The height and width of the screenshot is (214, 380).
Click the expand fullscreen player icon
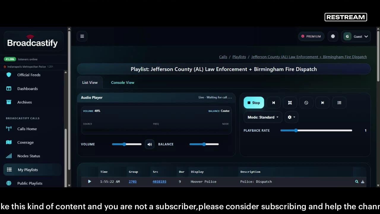[x=290, y=103]
